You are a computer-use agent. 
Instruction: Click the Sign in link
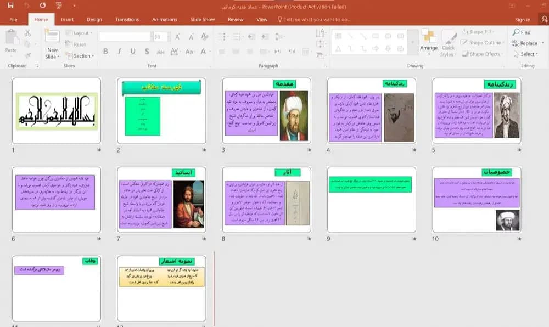pyautogui.click(x=523, y=20)
